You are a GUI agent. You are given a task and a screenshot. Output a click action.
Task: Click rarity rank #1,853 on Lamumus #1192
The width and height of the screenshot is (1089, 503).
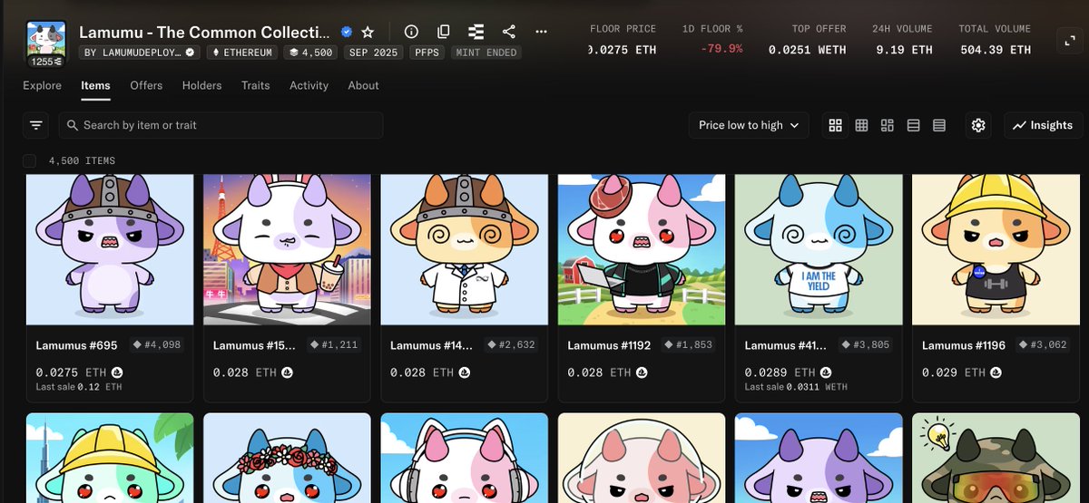(689, 345)
